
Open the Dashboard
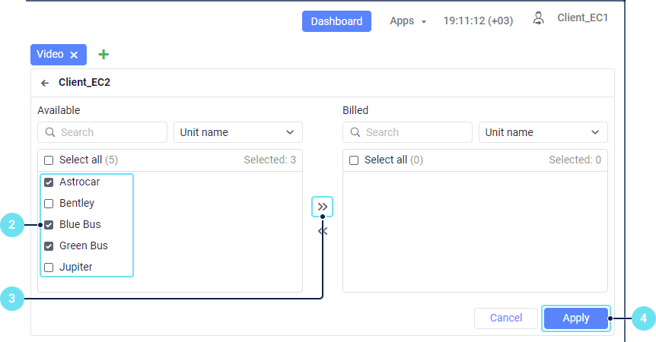(336, 21)
